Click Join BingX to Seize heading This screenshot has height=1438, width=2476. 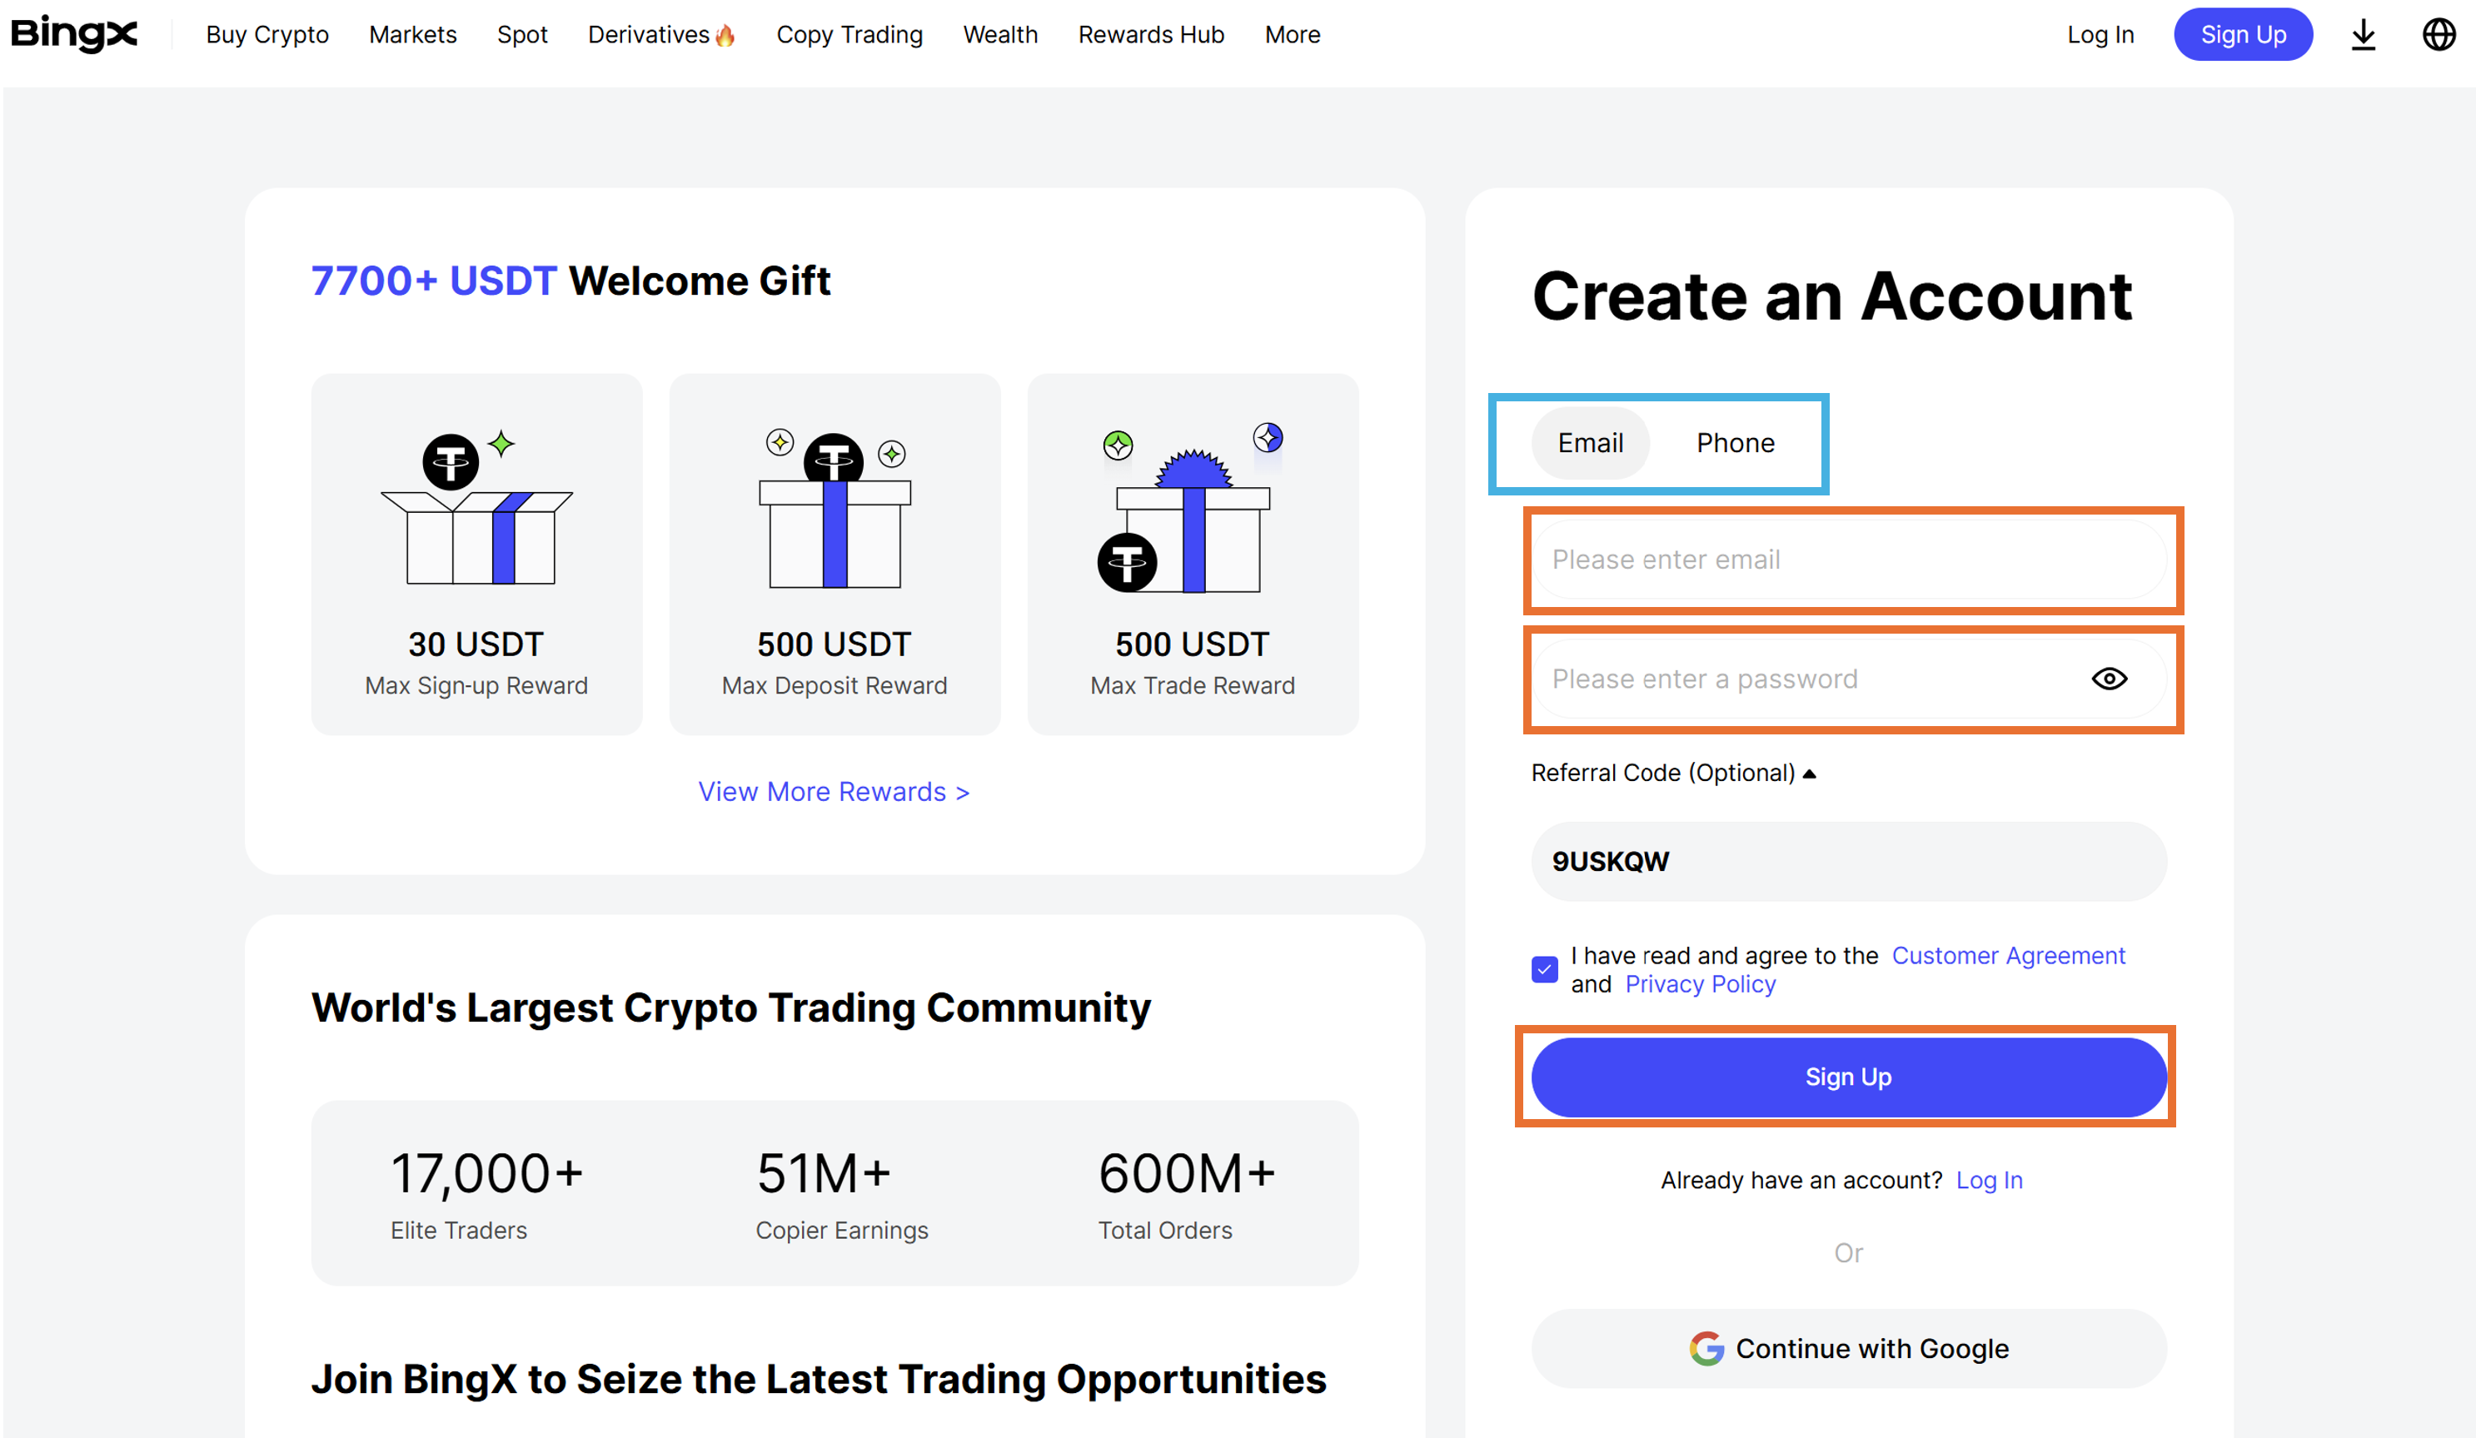point(819,1379)
